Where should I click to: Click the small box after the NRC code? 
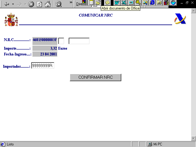(61, 41)
